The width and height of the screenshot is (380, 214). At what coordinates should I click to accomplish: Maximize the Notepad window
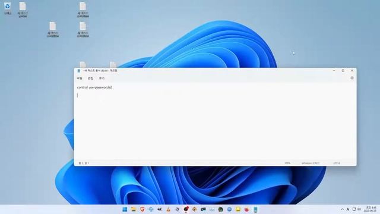point(343,71)
